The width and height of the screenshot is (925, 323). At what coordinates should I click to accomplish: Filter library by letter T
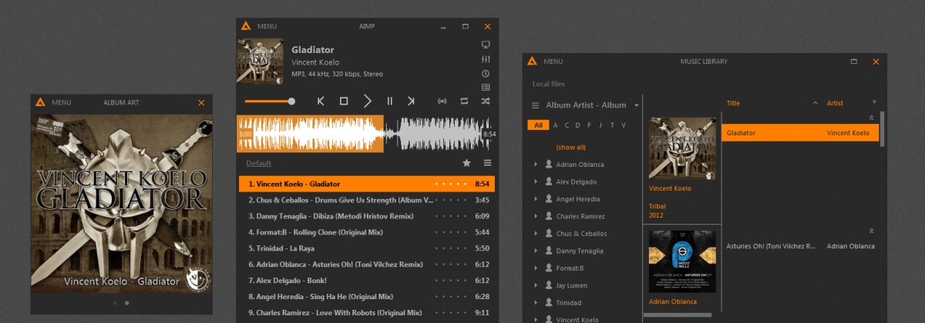612,125
